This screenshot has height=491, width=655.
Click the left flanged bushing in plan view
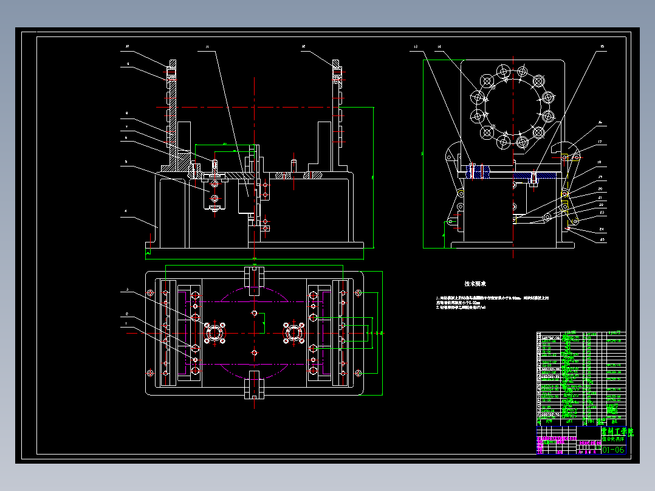pos(214,333)
